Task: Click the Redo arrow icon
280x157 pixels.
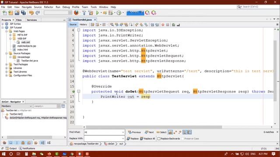Action: [x=38, y=13]
